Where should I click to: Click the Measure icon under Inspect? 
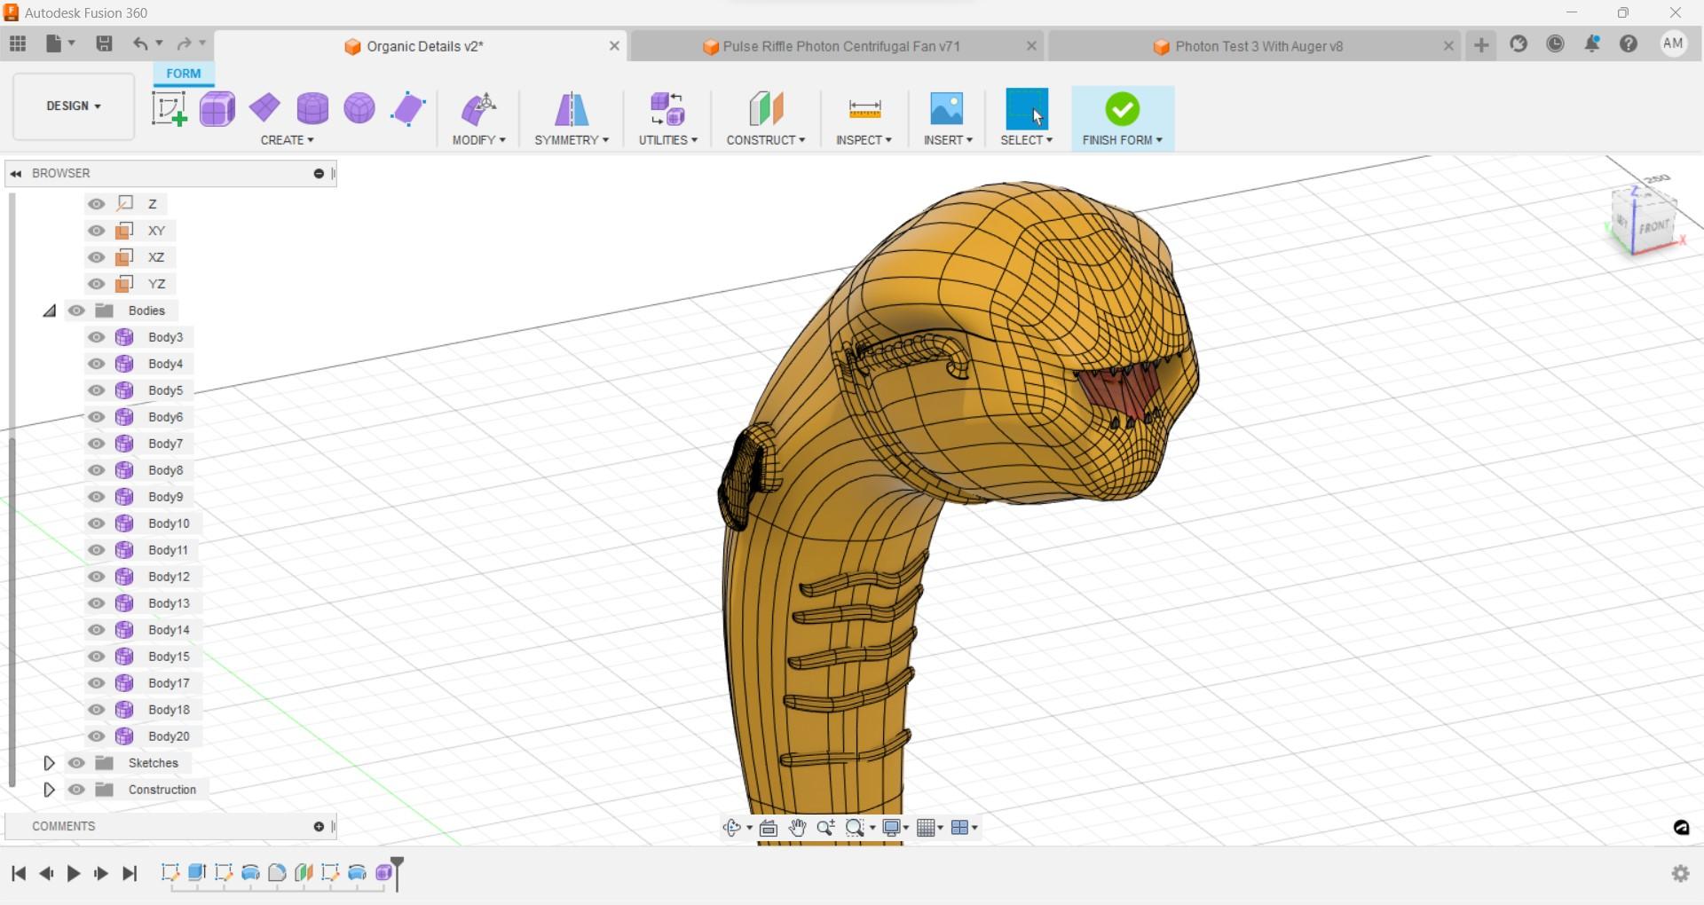864,109
